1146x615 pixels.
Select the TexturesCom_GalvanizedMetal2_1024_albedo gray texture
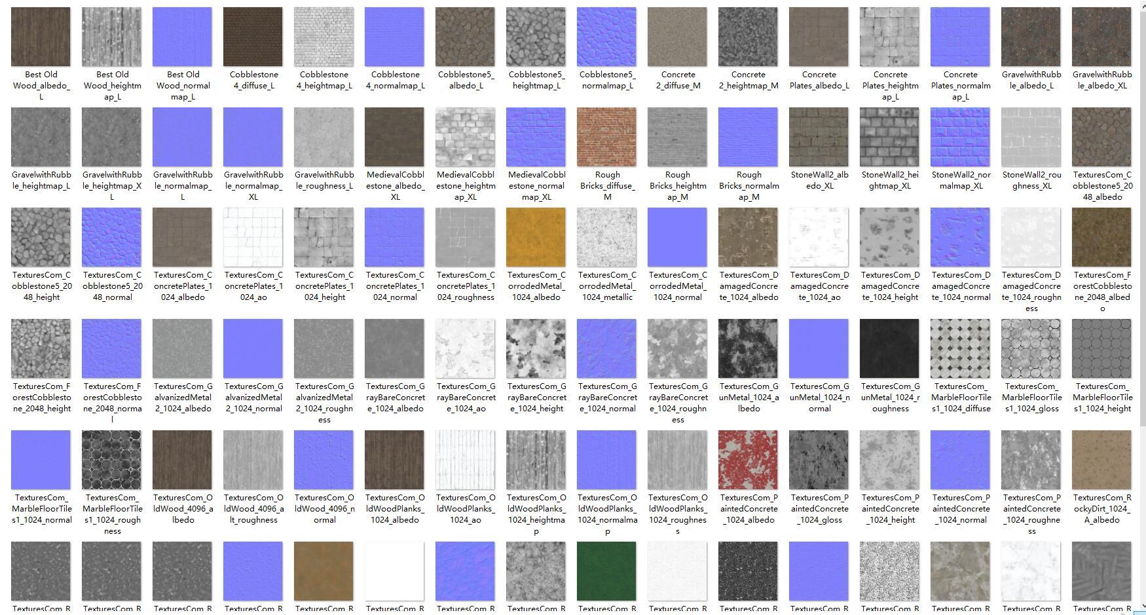pyautogui.click(x=182, y=348)
